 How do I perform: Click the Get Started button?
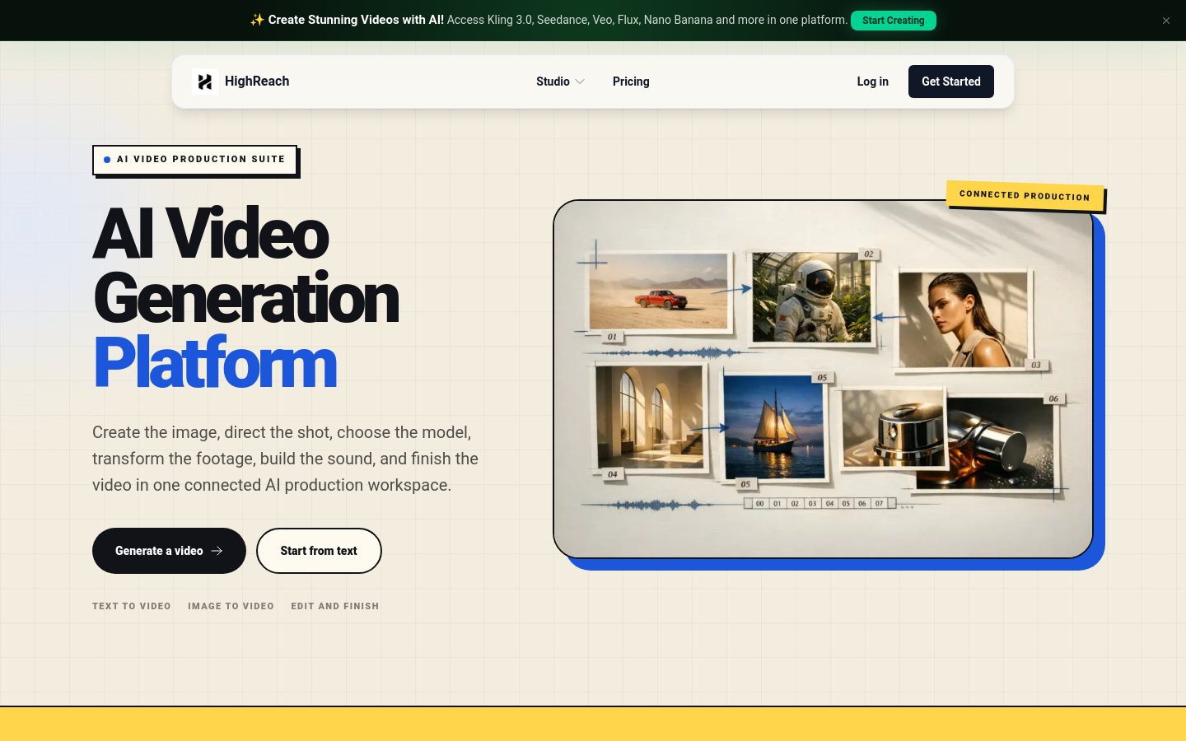point(951,82)
